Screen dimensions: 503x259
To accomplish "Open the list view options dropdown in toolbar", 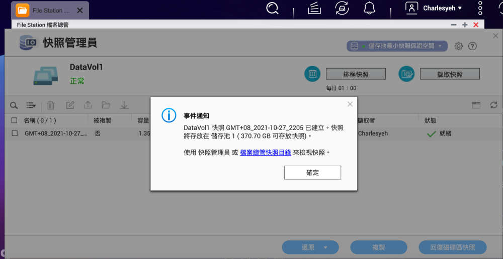I will [x=31, y=105].
